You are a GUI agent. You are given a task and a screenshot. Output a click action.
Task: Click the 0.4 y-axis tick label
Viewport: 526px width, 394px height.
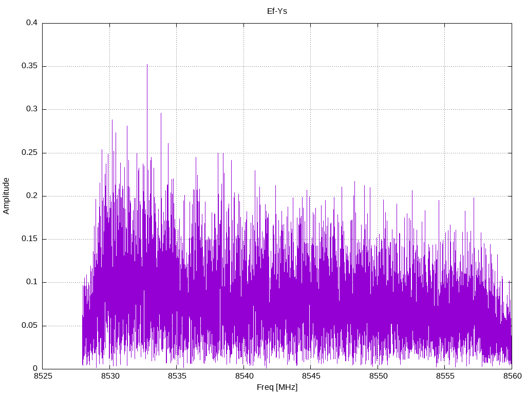(x=32, y=23)
